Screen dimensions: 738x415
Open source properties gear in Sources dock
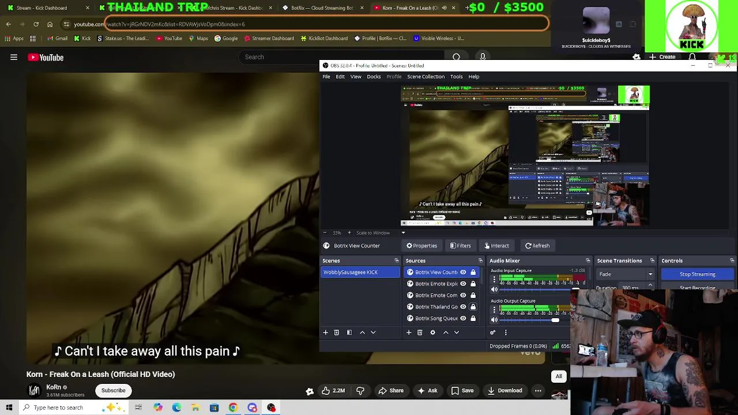(x=432, y=333)
